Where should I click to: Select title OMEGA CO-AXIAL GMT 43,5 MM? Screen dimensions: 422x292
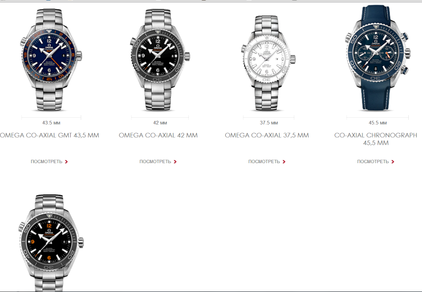49,135
